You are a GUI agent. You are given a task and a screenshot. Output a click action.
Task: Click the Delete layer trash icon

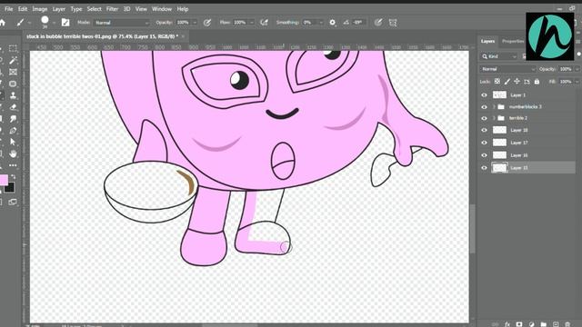[x=567, y=324]
